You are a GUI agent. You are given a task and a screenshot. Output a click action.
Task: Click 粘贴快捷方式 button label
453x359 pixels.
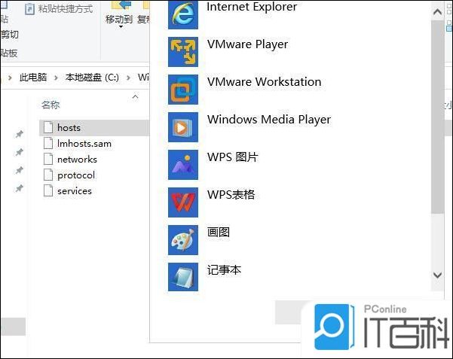pyautogui.click(x=66, y=9)
